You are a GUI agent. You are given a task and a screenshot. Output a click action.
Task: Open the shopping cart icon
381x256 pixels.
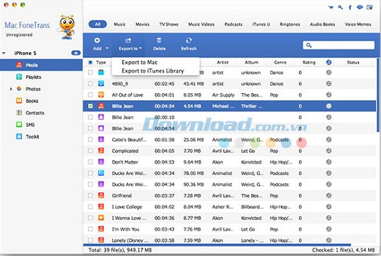click(x=330, y=7)
